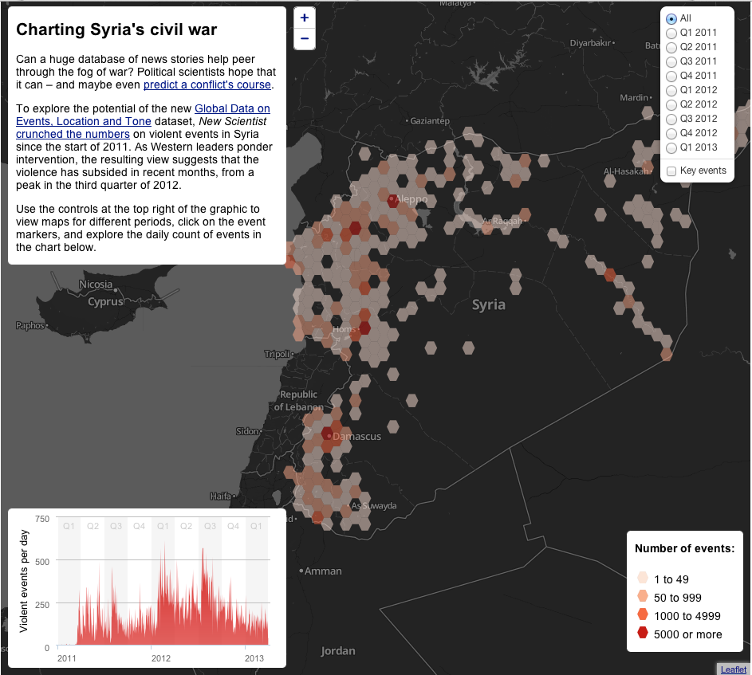Image resolution: width=752 pixels, height=675 pixels.
Task: Click the '1000 to 4999' legend hexagon
Action: 643,615
